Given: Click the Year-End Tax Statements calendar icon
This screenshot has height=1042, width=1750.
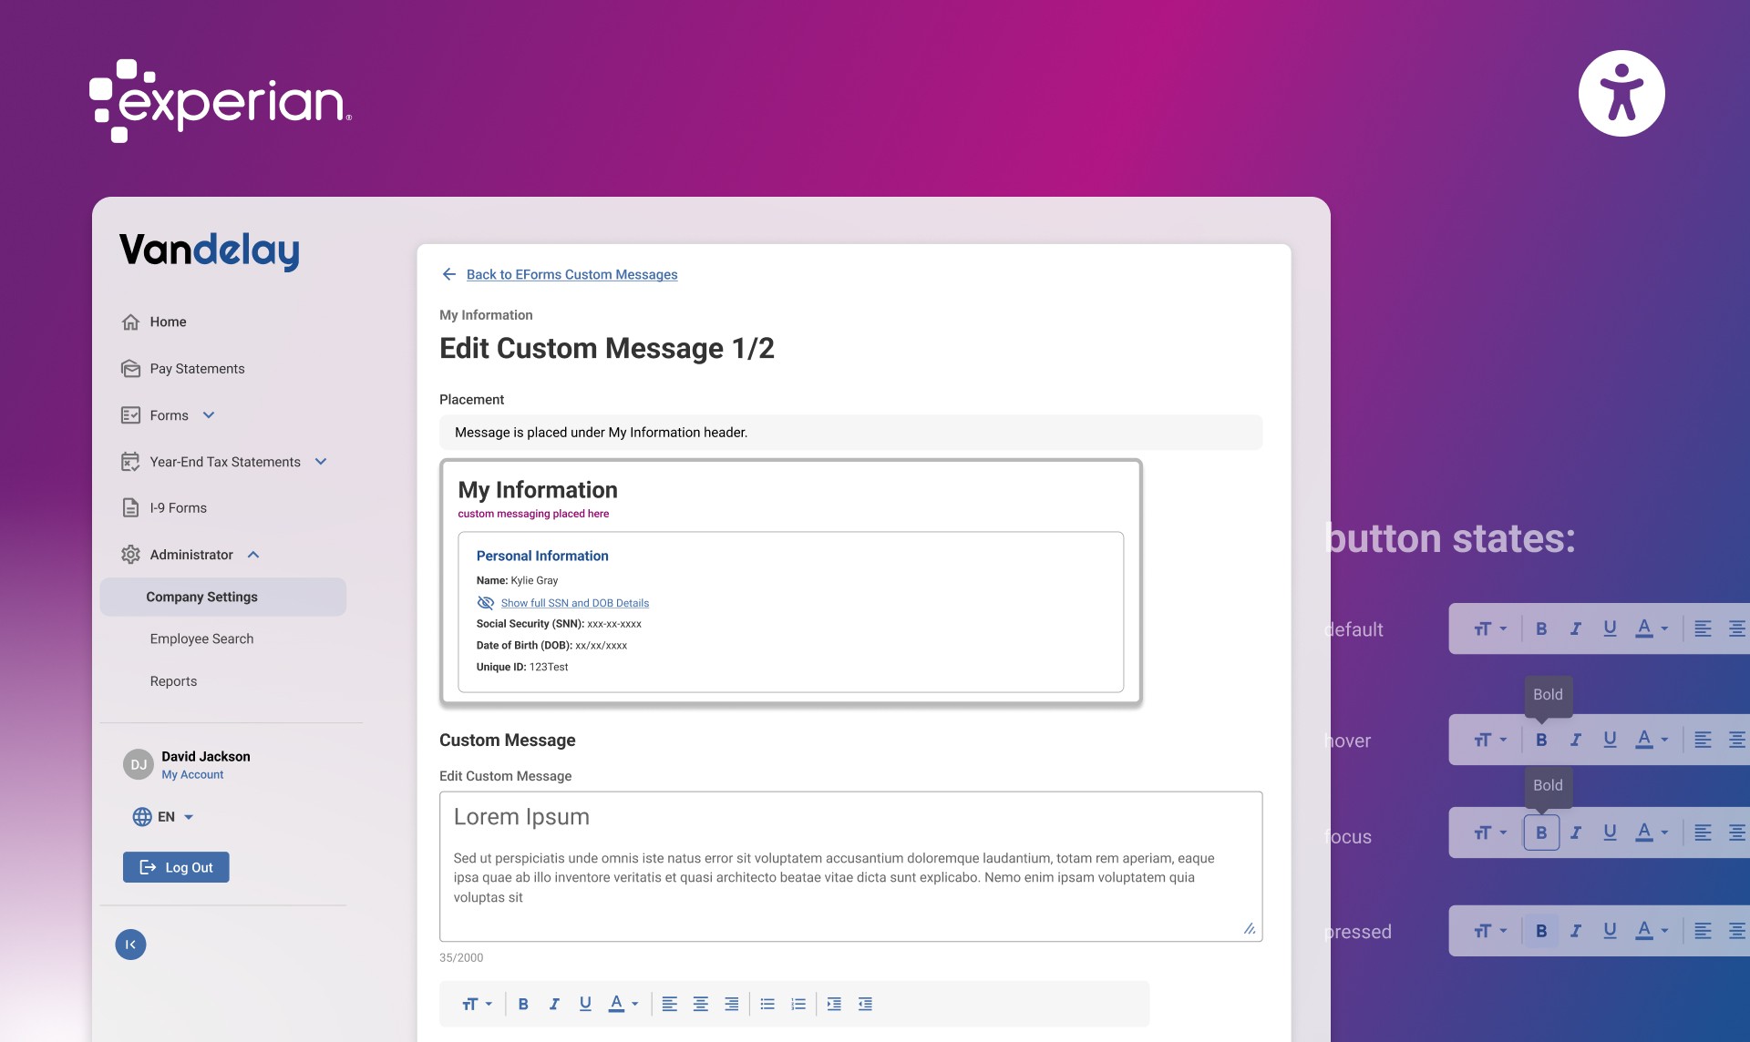Looking at the screenshot, I should pyautogui.click(x=130, y=462).
